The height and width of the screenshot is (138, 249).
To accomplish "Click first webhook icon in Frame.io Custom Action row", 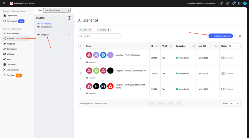I will point(89,70).
